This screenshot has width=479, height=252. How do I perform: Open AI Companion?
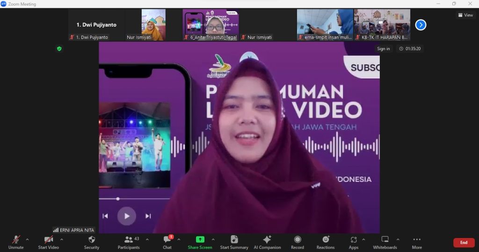[x=267, y=240]
